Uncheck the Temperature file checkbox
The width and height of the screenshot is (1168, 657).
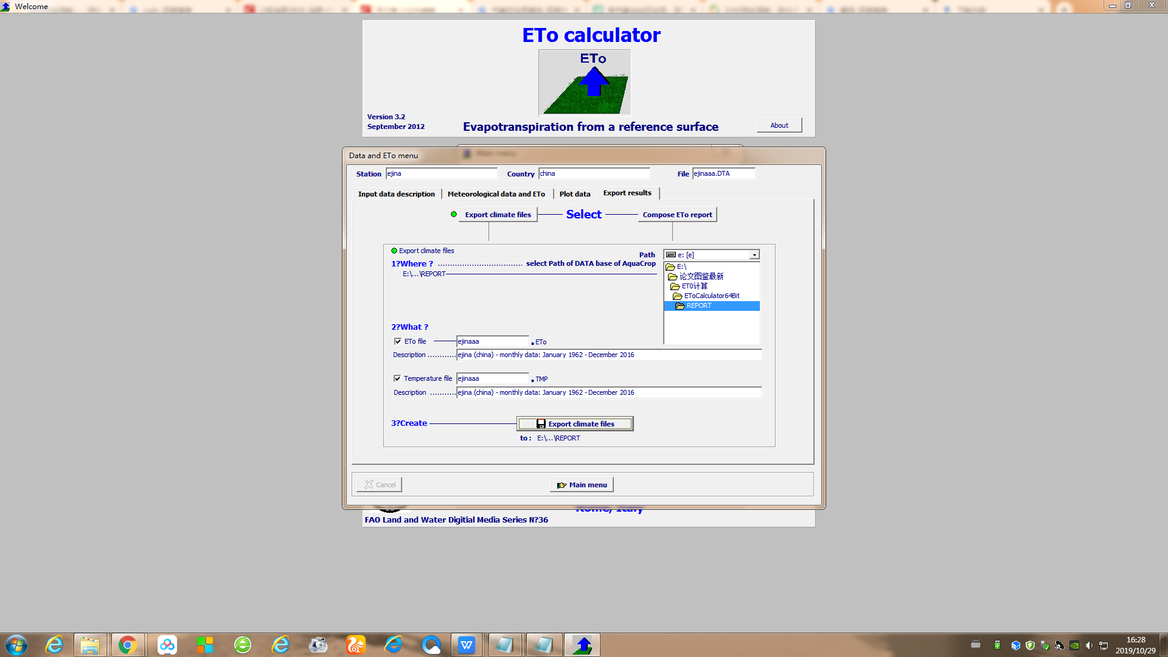[x=397, y=378]
